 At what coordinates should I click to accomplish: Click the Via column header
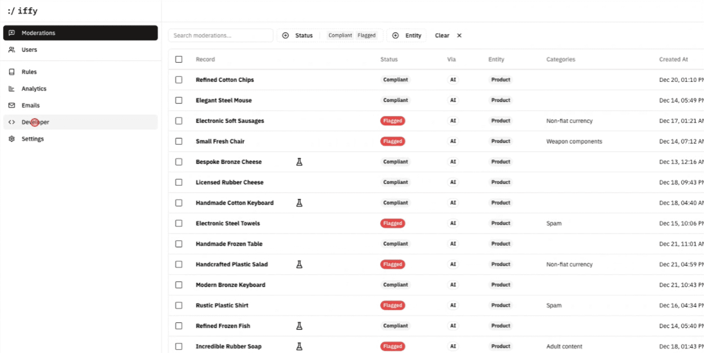pyautogui.click(x=452, y=59)
